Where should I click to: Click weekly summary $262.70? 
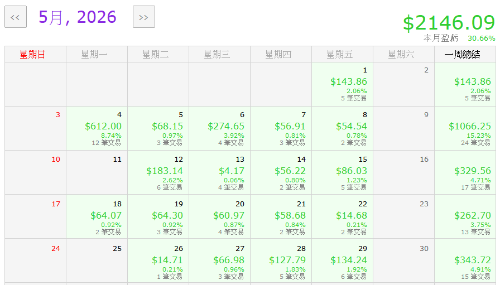pos(473,215)
